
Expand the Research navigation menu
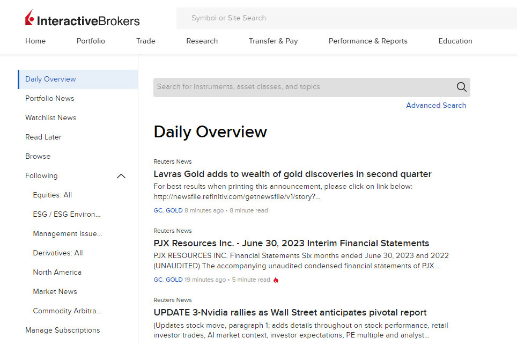[202, 41]
